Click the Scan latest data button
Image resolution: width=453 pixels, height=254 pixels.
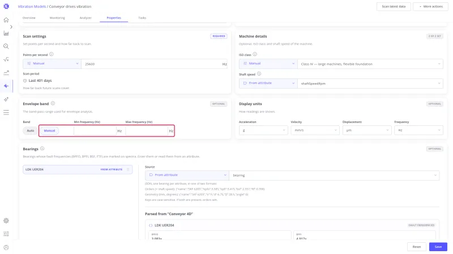pos(394,6)
